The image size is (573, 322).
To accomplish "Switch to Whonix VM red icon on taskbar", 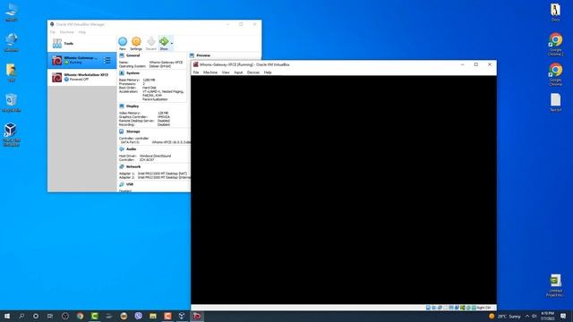I will tap(197, 316).
